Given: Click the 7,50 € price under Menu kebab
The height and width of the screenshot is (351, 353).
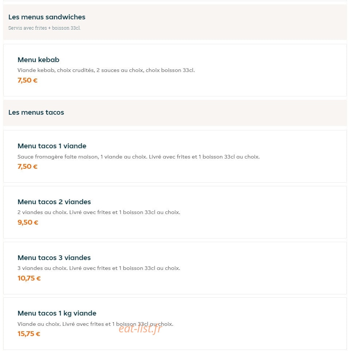Looking at the screenshot, I should (27, 80).
